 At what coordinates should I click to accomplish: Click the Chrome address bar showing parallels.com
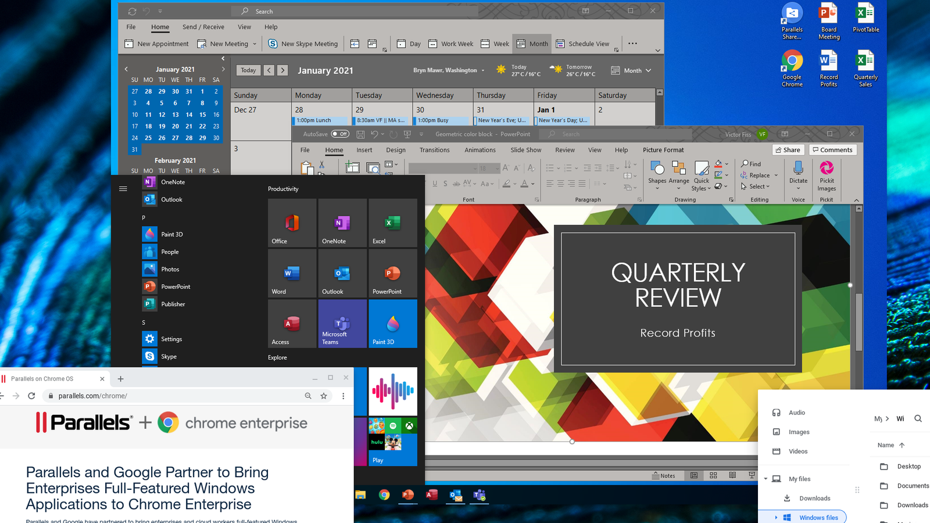[x=174, y=396]
